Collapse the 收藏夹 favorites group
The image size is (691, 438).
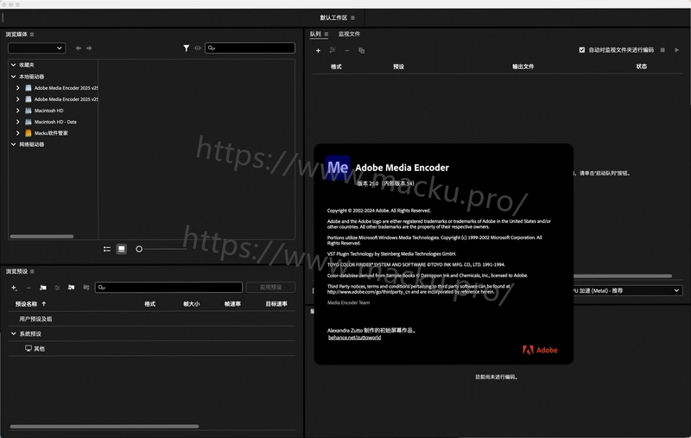[x=13, y=65]
